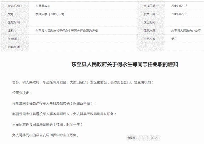Click document number 东政人字〔2019〕2号

pos(50,14)
